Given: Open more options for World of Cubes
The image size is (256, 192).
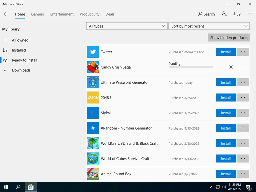Looking at the screenshot, I should [x=243, y=158].
